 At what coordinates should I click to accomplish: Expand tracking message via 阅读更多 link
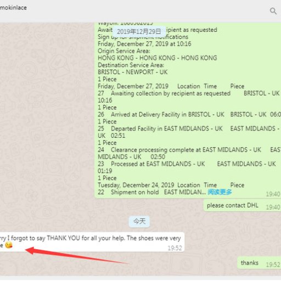[220, 192]
